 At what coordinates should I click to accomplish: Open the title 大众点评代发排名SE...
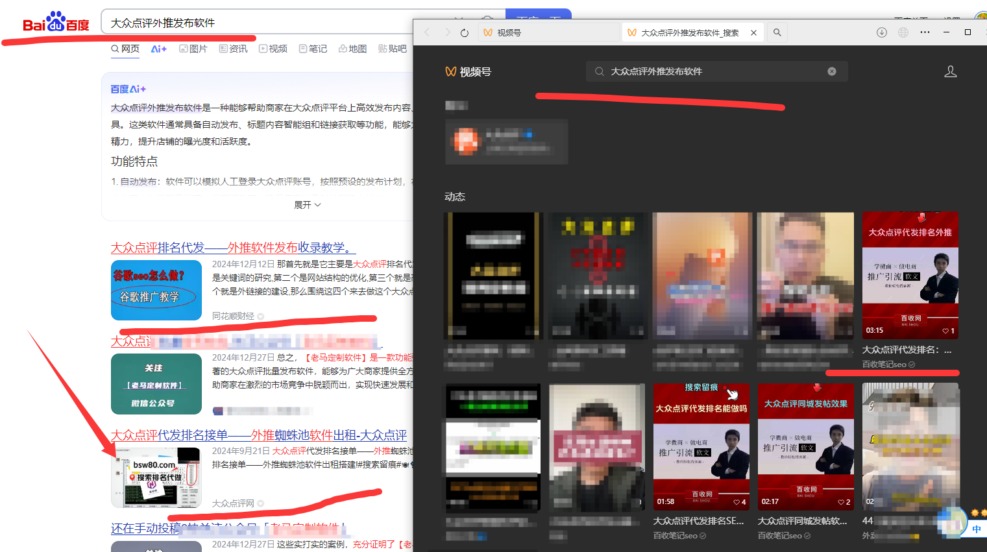tap(698, 522)
